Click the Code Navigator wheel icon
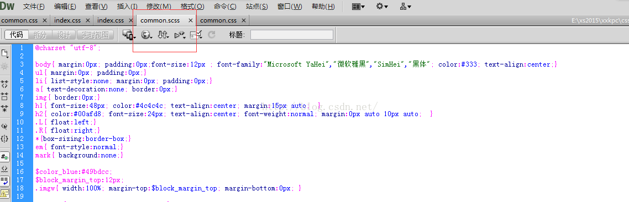 point(5,67)
